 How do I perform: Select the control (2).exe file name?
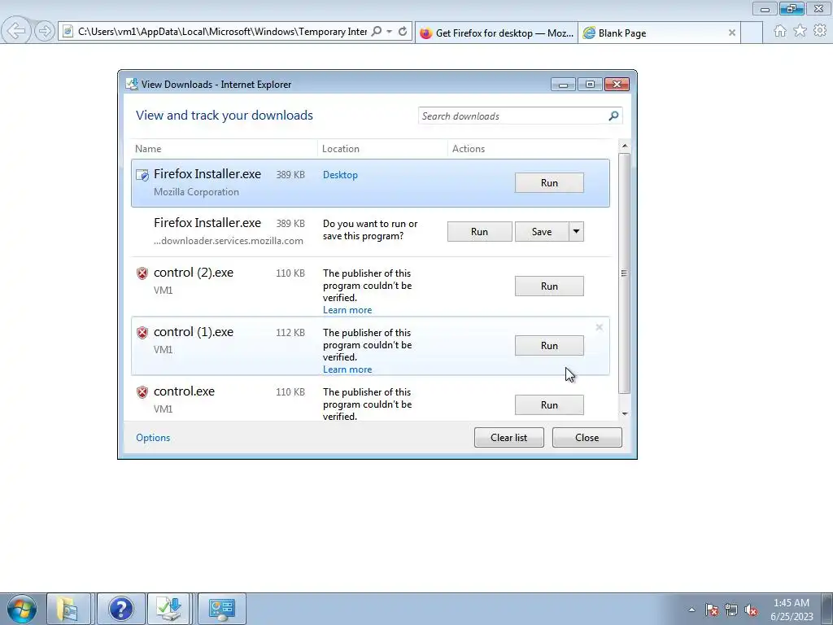point(194,273)
